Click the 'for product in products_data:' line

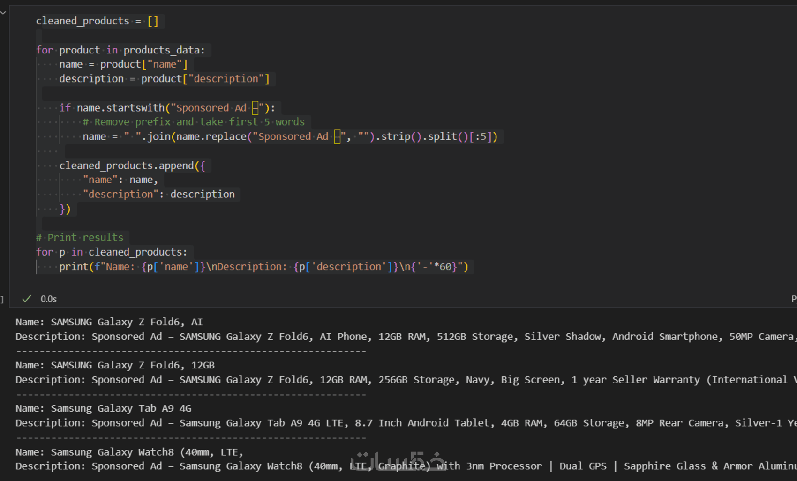[x=120, y=50]
